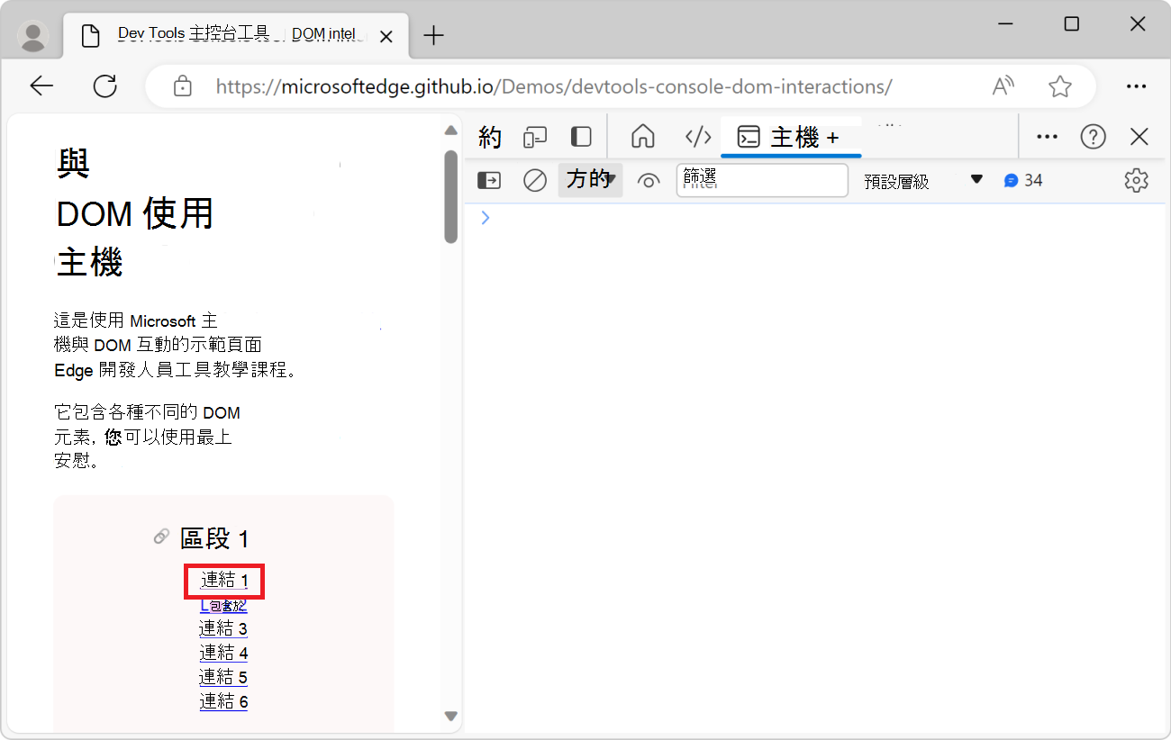Click the page vertical scrollbar thumb
The image size is (1171, 740).
coord(451,196)
